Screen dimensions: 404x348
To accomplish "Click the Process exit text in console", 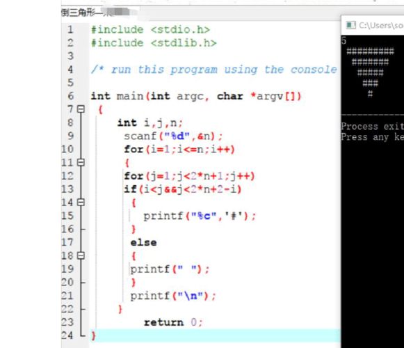I will [373, 127].
